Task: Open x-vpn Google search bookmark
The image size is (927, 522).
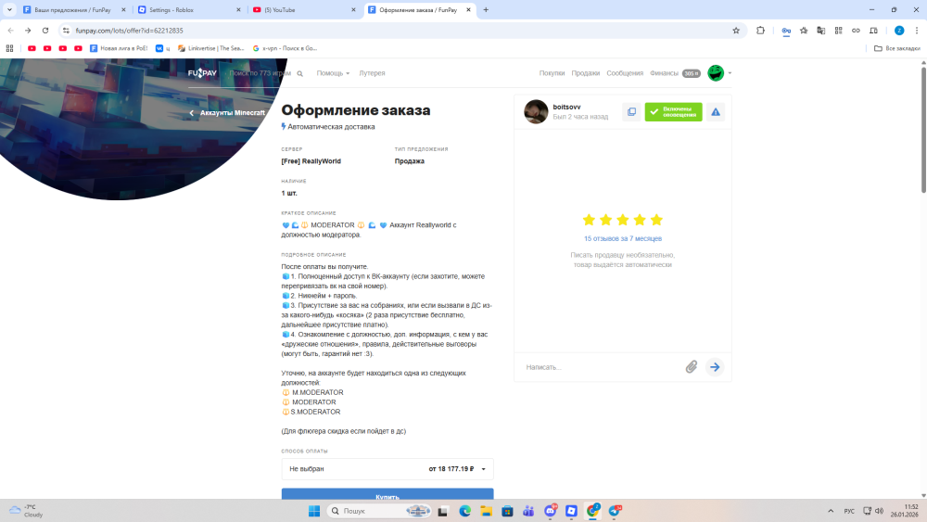Action: click(x=285, y=48)
